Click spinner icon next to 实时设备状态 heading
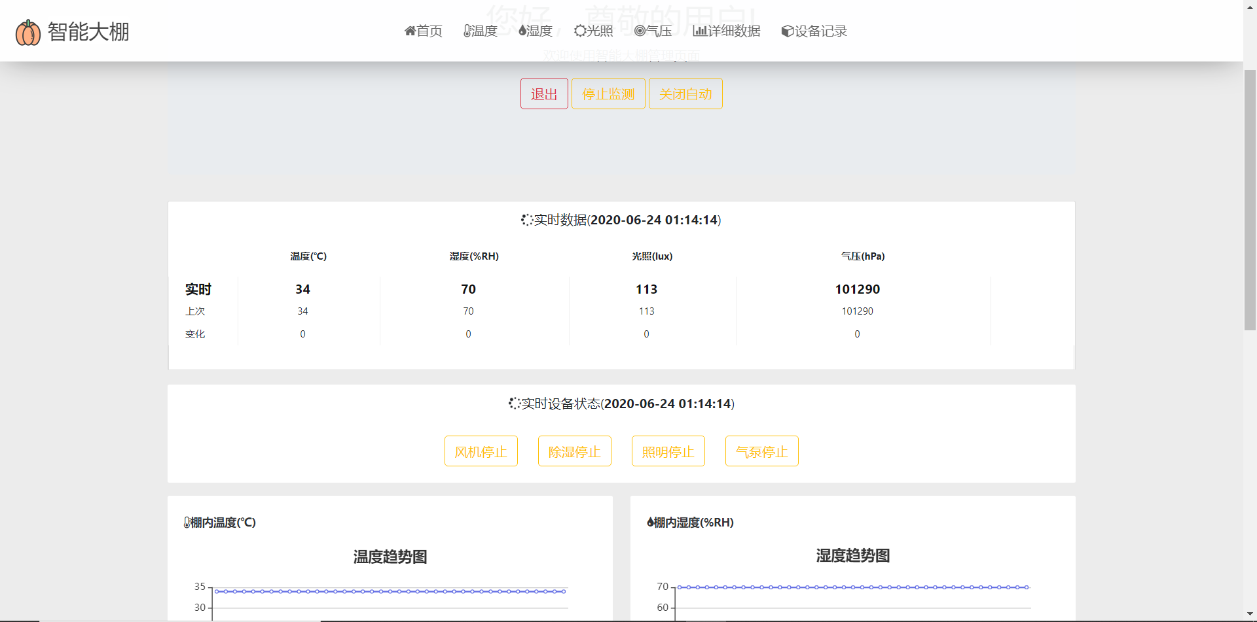Image resolution: width=1257 pixels, height=622 pixels. click(x=514, y=404)
